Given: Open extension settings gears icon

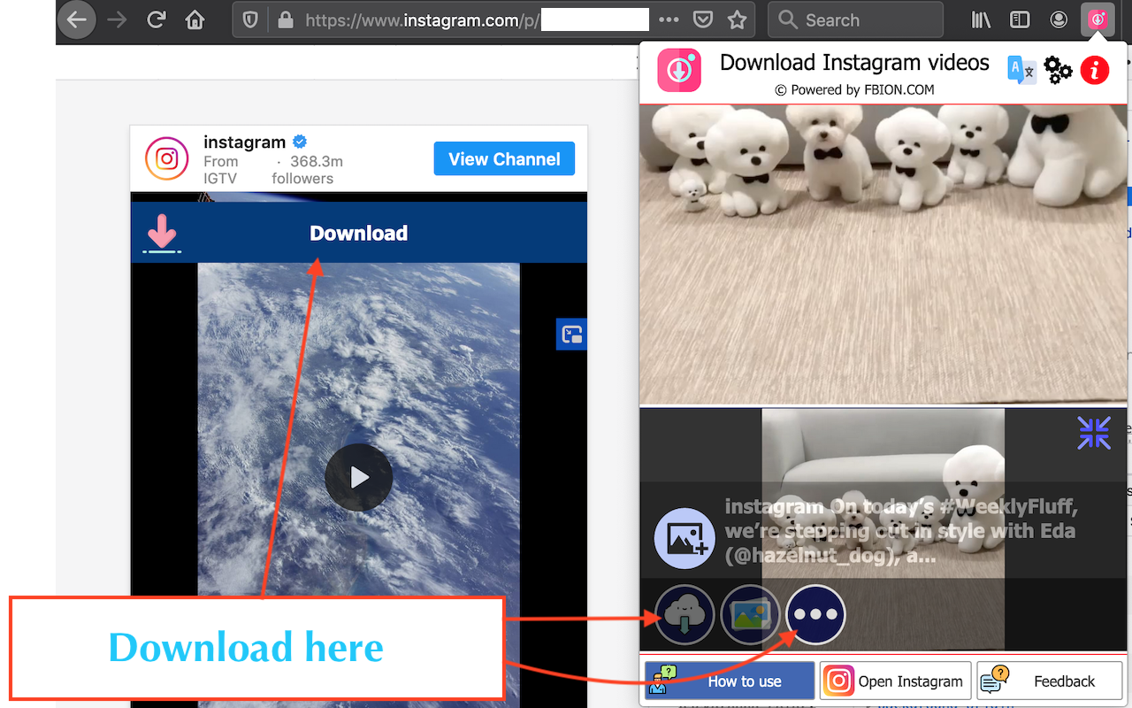Looking at the screenshot, I should [1058, 70].
